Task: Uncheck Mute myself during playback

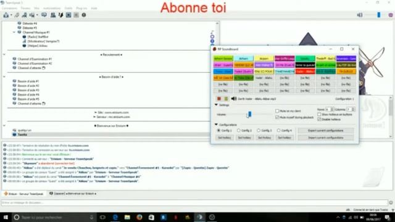Action: click(277, 117)
